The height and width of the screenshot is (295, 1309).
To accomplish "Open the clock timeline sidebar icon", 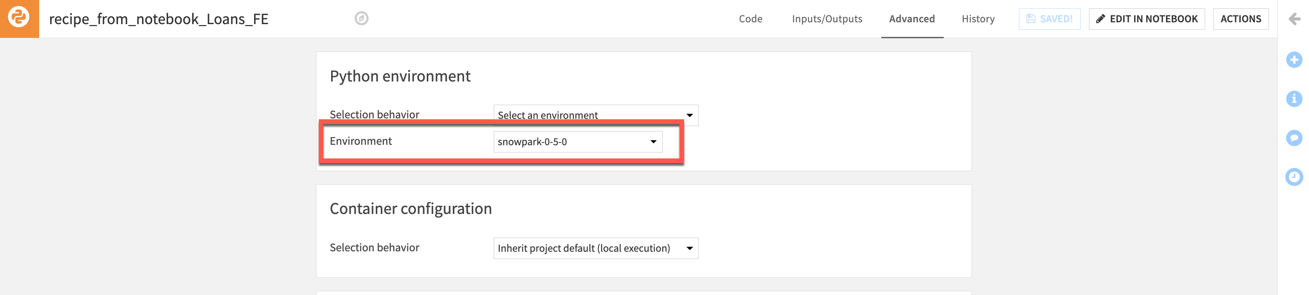I will point(1294,177).
